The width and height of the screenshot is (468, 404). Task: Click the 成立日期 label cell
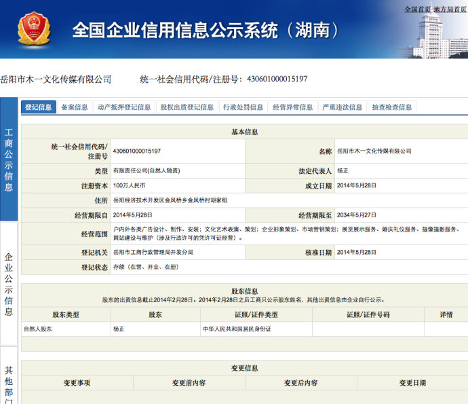(x=290, y=186)
